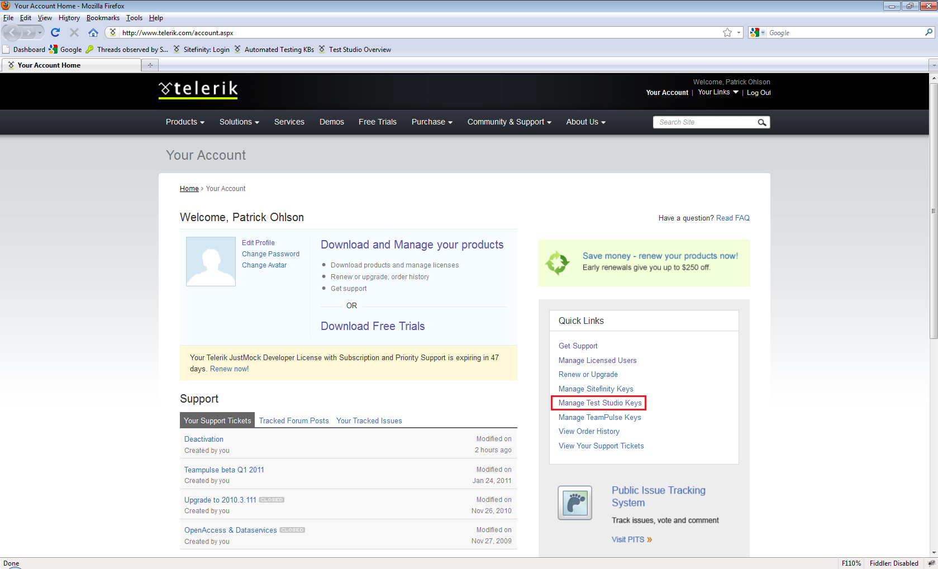Click the Log Out link
This screenshot has width=938, height=569.
[x=759, y=93]
